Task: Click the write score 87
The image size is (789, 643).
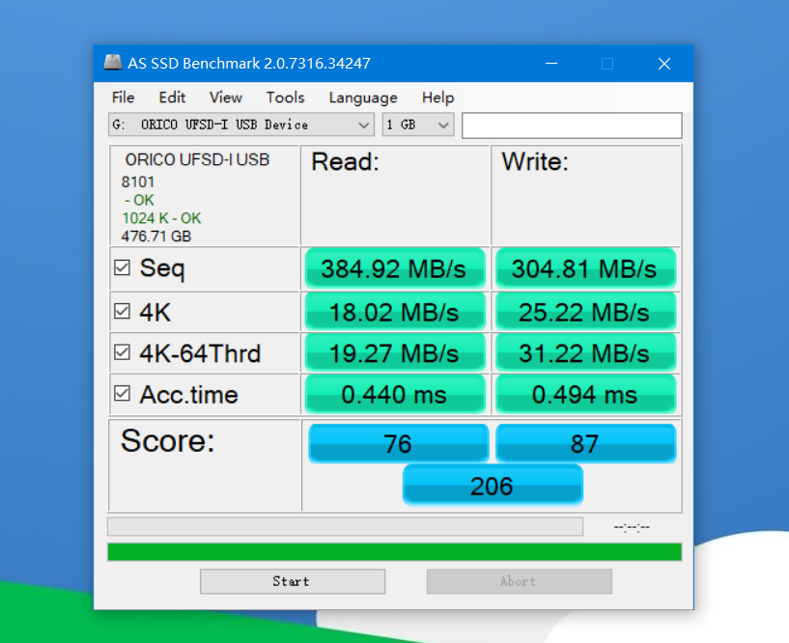Action: point(585,443)
